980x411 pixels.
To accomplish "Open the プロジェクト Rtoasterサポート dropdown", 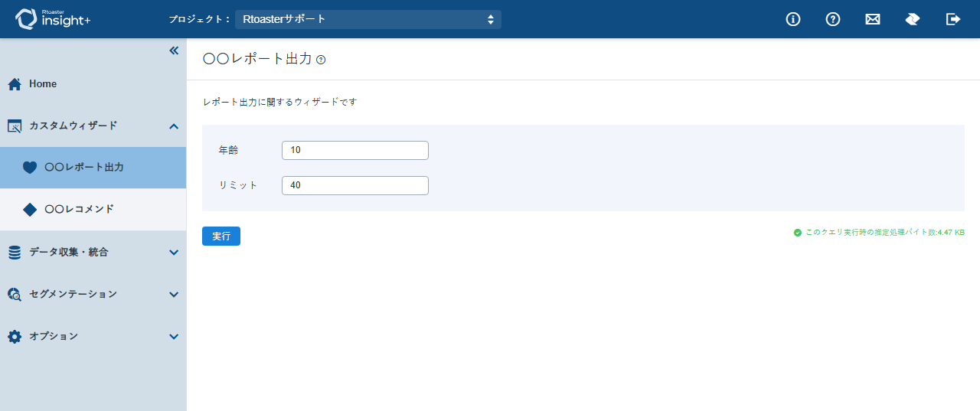I will 368,19.
